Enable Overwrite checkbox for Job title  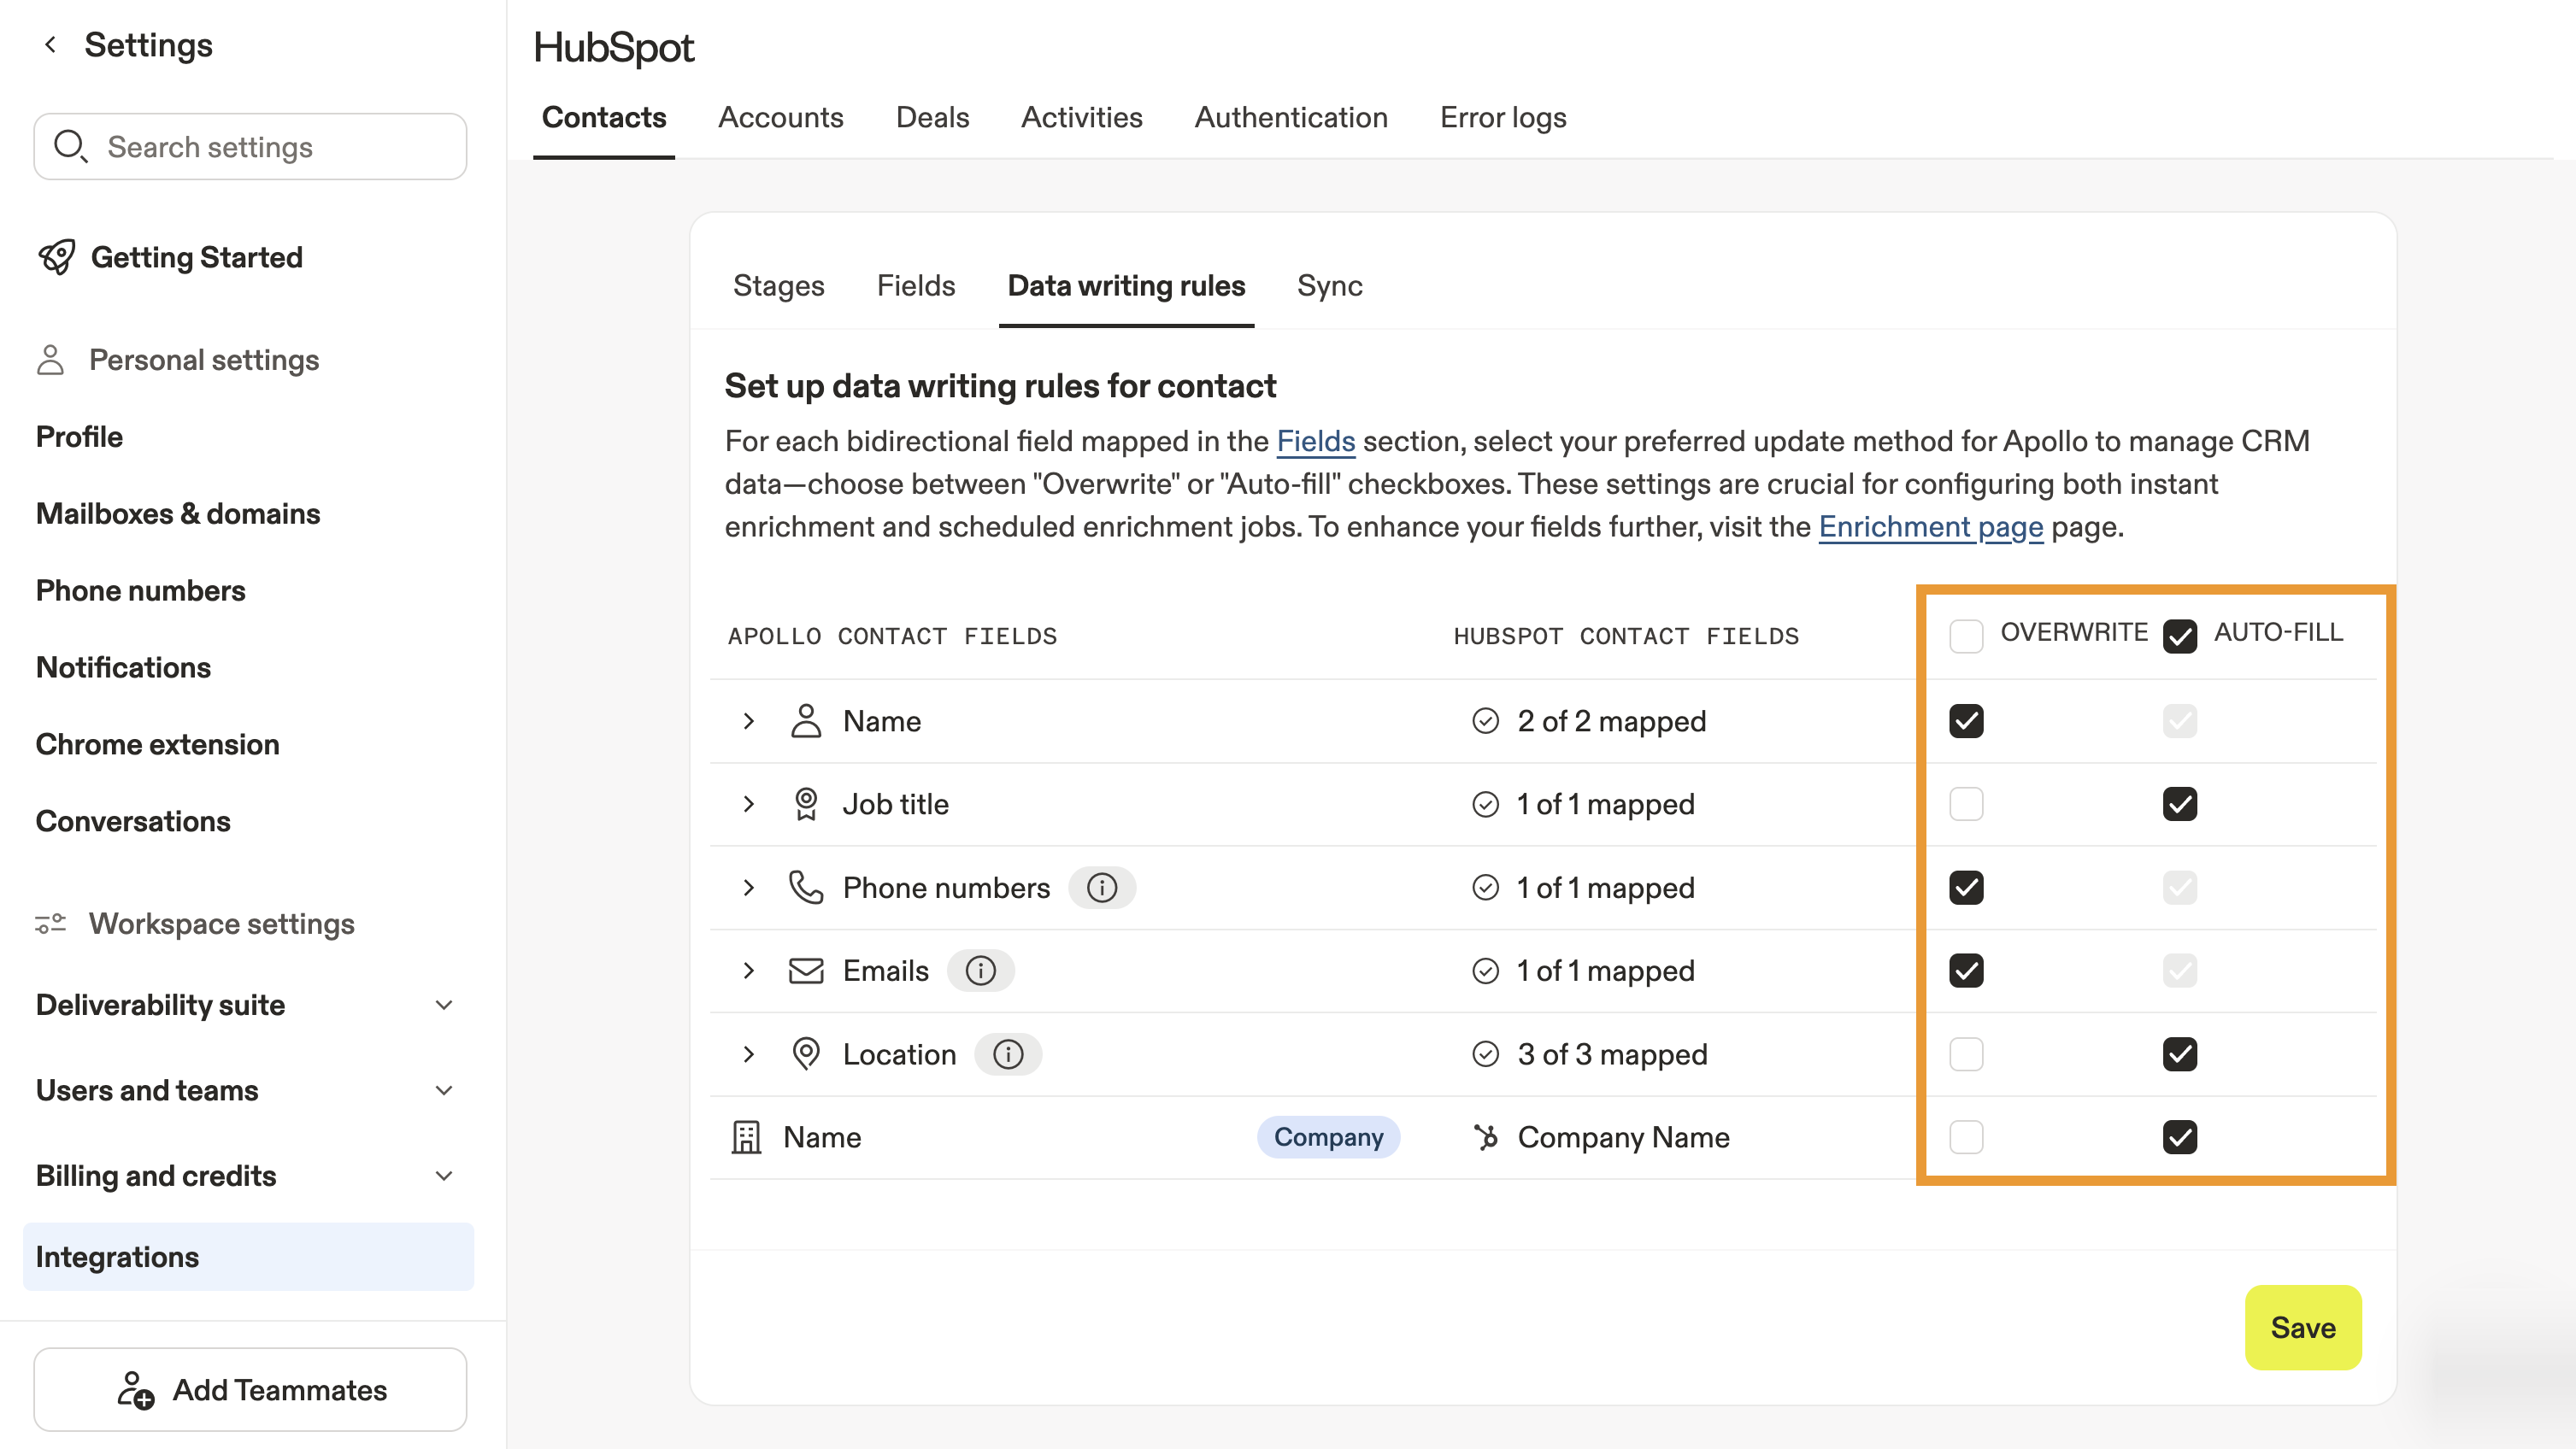click(1965, 805)
